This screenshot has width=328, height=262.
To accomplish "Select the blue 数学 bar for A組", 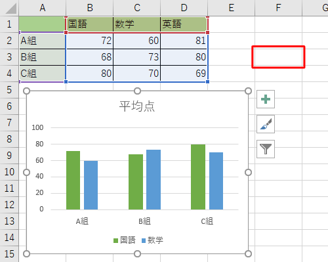I will tap(91, 185).
